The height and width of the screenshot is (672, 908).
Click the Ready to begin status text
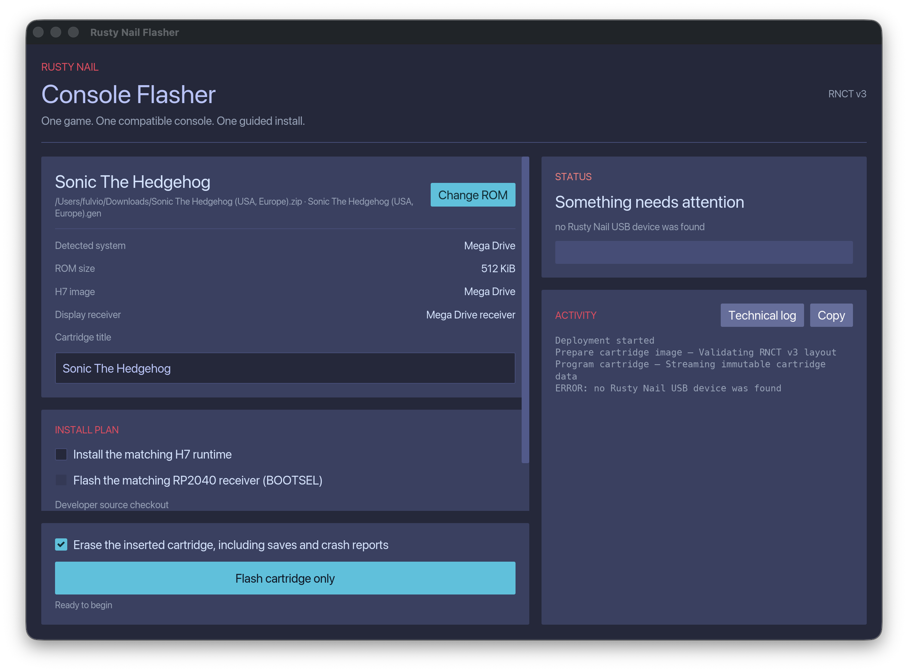[x=83, y=604]
